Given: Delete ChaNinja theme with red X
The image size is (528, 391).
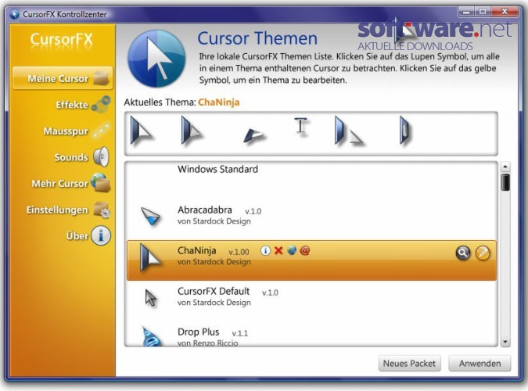Looking at the screenshot, I should [278, 250].
